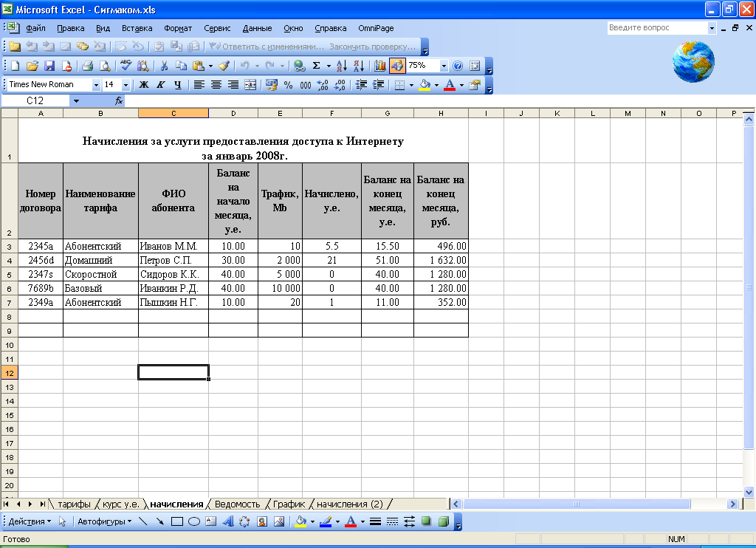
Task: Toggle the Drawing toolbar button
Action: (x=397, y=66)
